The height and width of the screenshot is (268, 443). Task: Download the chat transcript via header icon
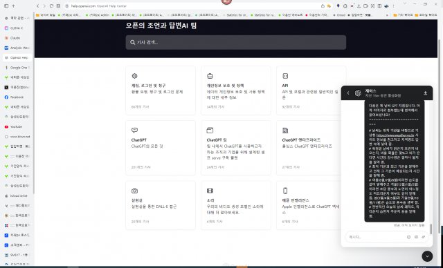click(426, 93)
